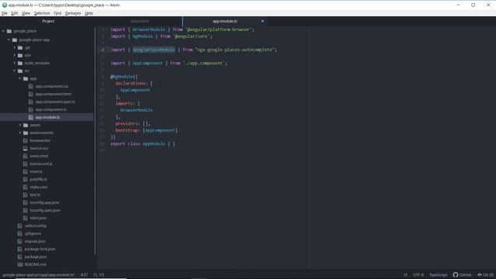Expand the .git folder
The width and height of the screenshot is (496, 279).
click(x=15, y=47)
